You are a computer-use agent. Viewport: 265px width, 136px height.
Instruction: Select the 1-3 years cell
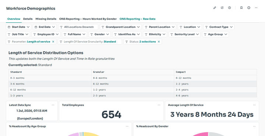pyautogui.click(x=50, y=95)
